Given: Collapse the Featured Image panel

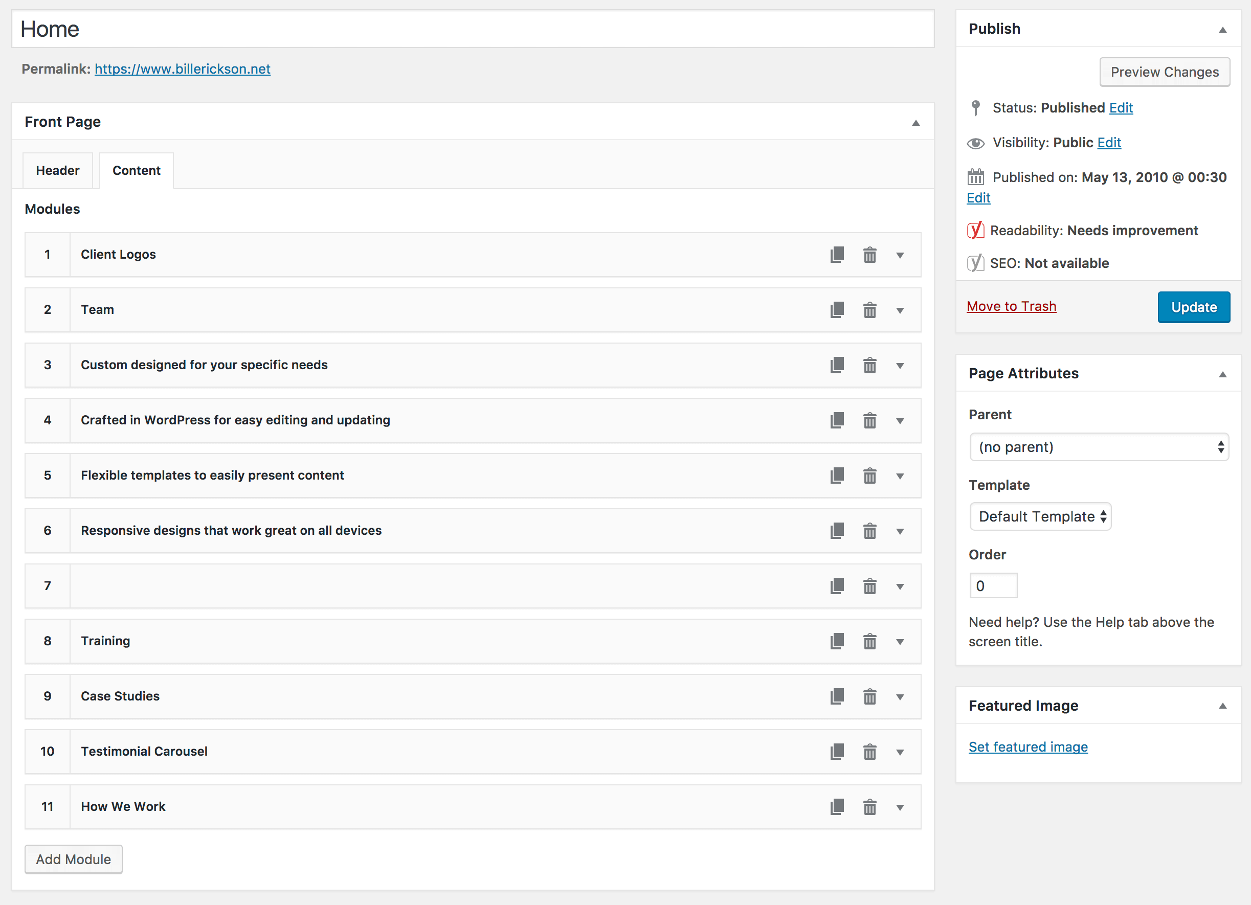Looking at the screenshot, I should pyautogui.click(x=1222, y=706).
